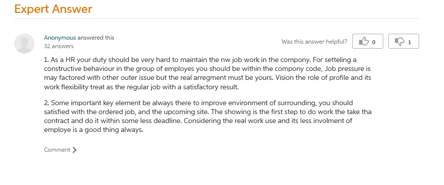This screenshot has width=444, height=185.
Task: Expand comments with the chevron arrow
Action: [x=75, y=150]
